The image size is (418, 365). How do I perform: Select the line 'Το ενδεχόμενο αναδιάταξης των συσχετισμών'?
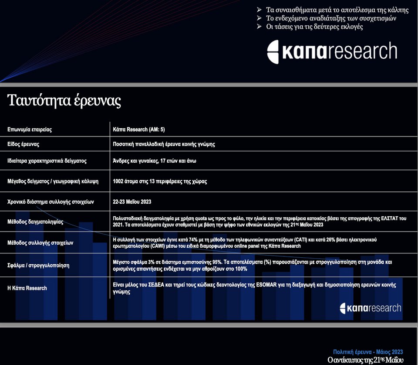(331, 18)
